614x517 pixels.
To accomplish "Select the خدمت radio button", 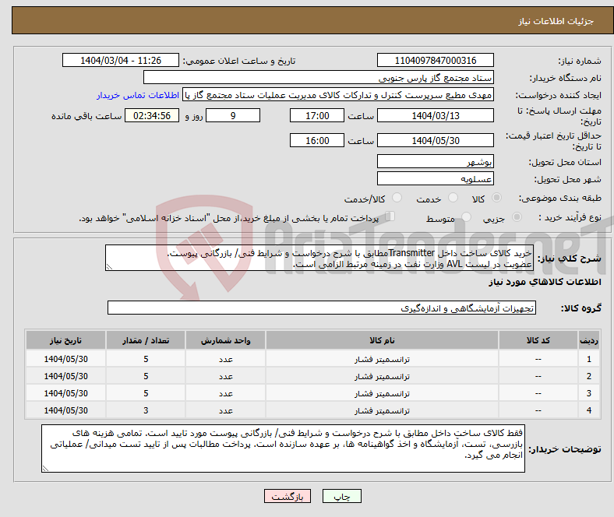I will click(x=453, y=198).
